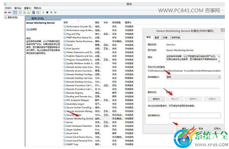The height and width of the screenshot is (149, 229).
Task: Click the description box scroll up arrow
Action: tap(219, 56)
